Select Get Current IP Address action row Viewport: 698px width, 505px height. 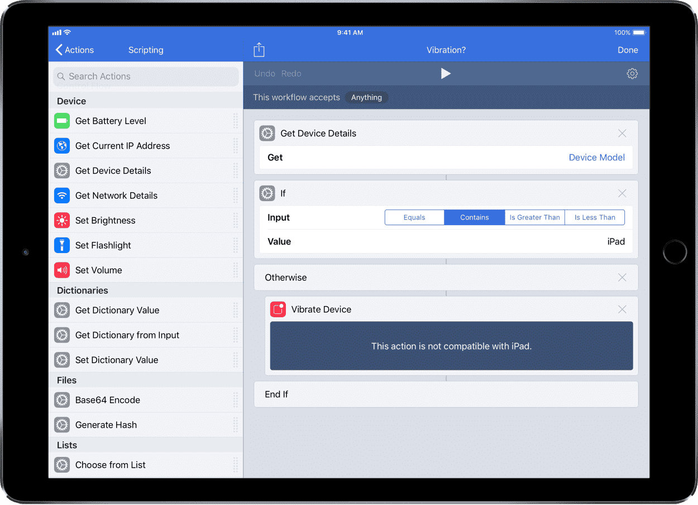(x=146, y=146)
